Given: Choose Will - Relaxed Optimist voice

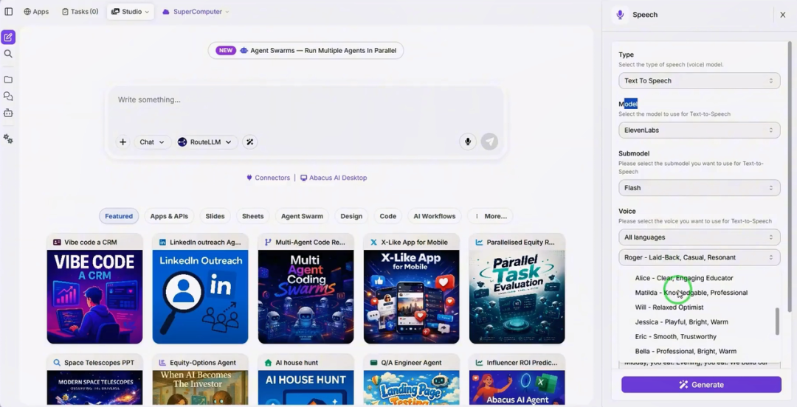Looking at the screenshot, I should 700,307.
